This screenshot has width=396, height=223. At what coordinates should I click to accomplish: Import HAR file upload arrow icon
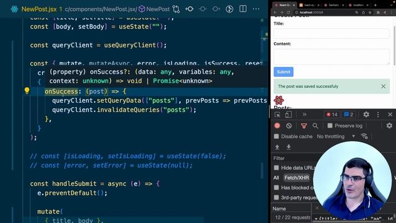coord(277,147)
